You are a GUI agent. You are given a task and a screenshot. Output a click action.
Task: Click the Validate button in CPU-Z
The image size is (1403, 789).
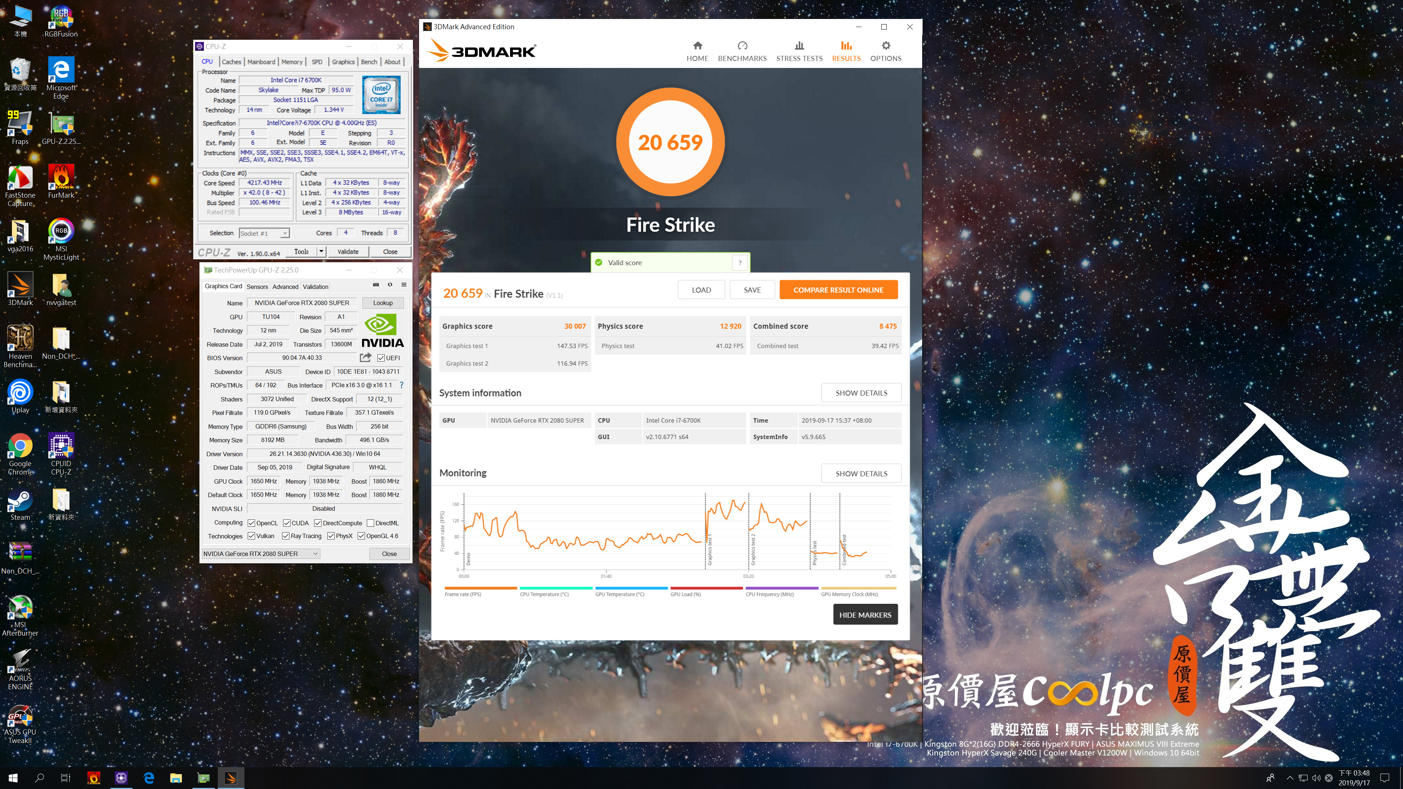pos(347,251)
